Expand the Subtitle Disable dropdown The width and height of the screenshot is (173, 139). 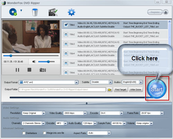[x=101, y=82]
